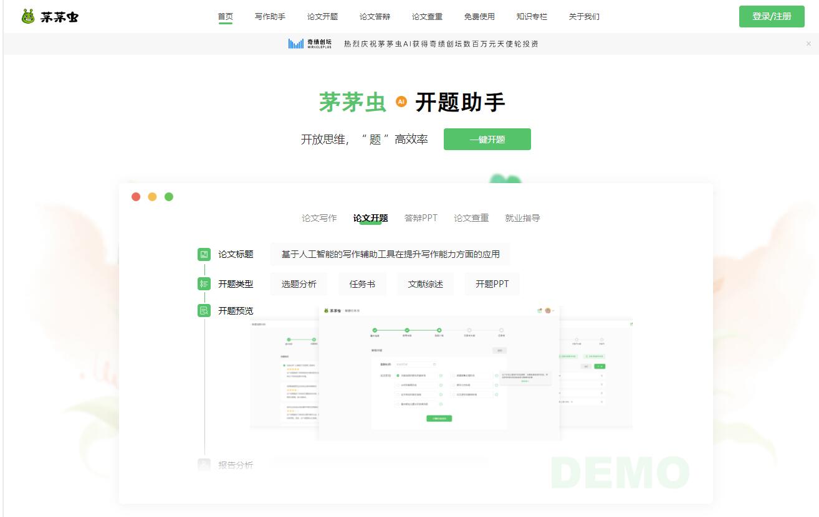Click the left preview screenshot thumbnail

click(x=285, y=374)
